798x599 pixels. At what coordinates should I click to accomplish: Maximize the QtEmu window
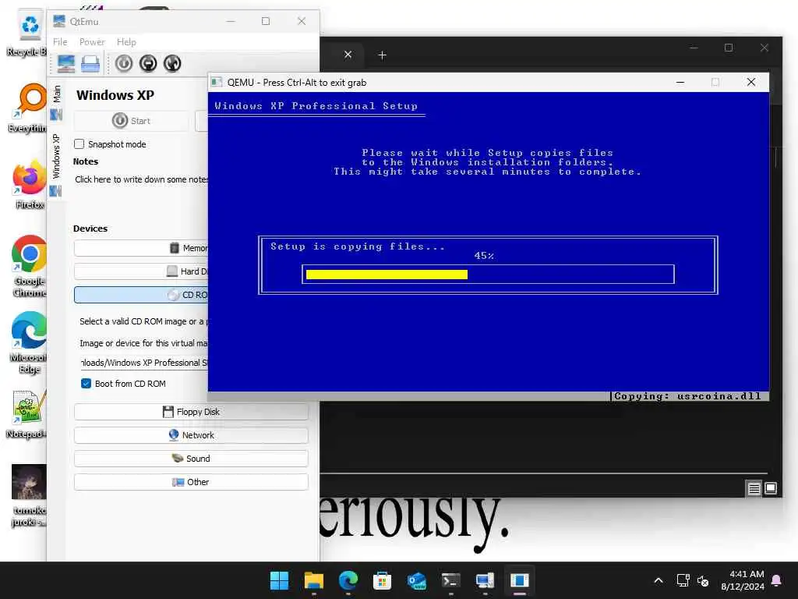pos(266,21)
